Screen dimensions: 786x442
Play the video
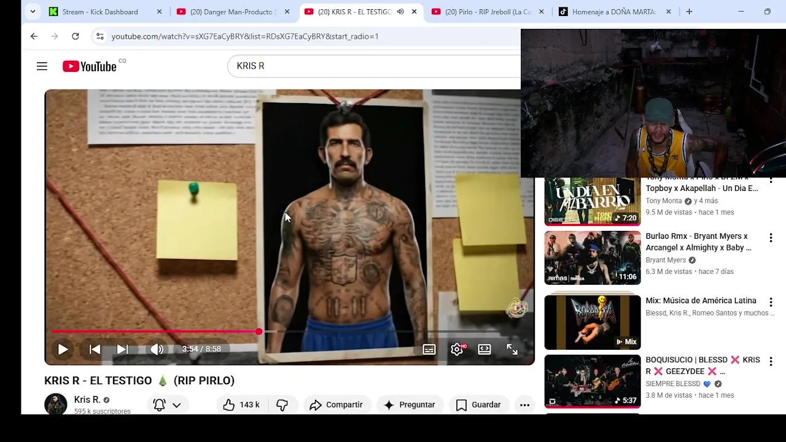(x=63, y=349)
